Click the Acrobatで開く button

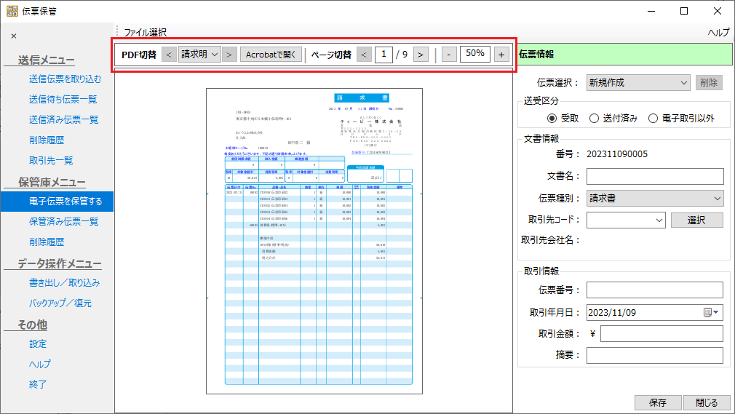click(270, 55)
